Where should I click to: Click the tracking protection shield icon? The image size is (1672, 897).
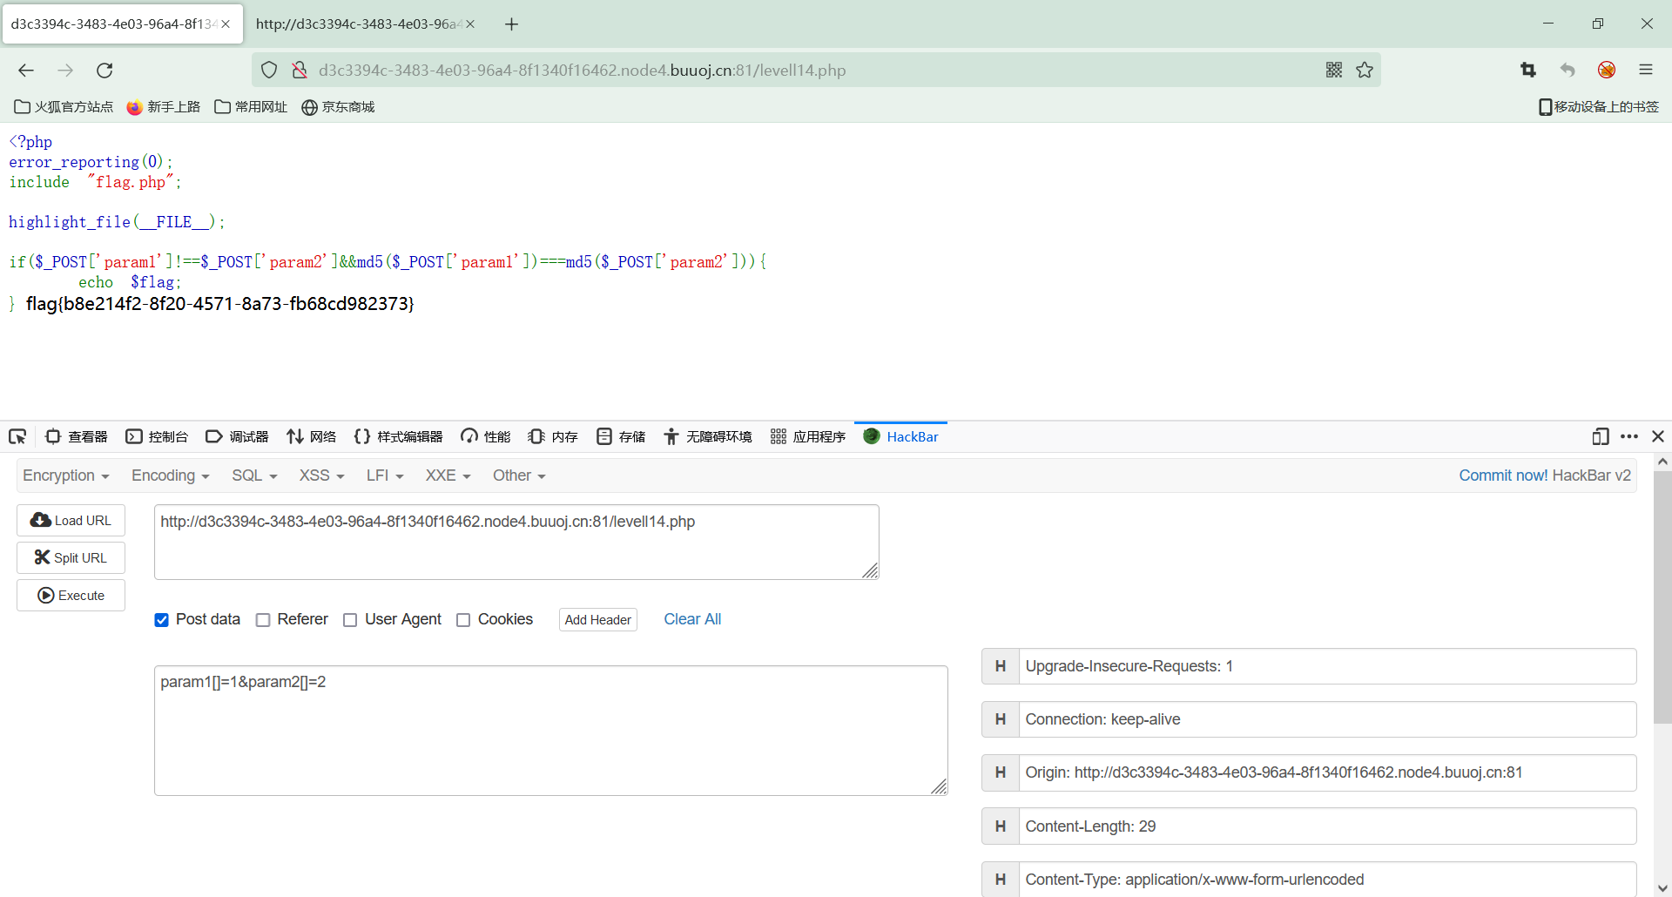(x=268, y=70)
